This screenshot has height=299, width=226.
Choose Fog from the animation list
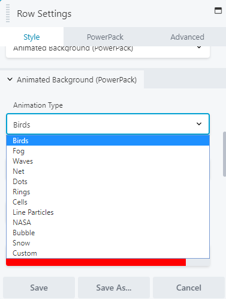108,151
